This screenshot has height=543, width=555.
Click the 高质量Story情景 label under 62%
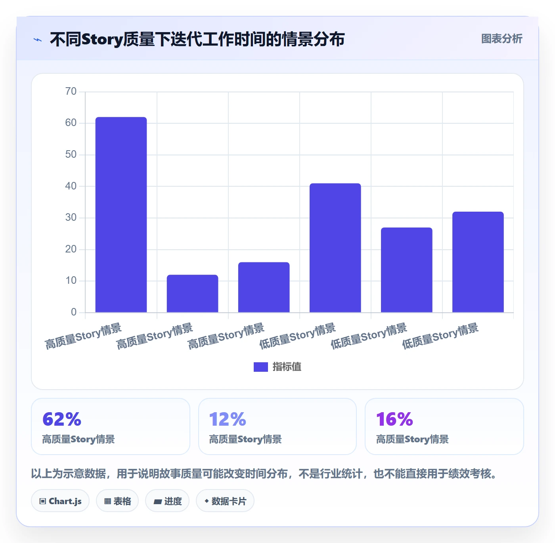(78, 439)
